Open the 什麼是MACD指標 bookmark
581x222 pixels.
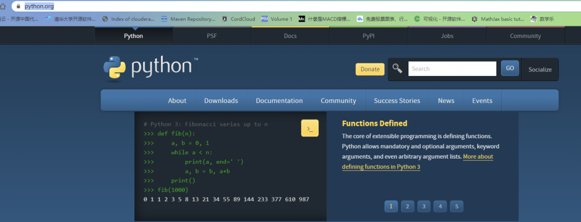(x=324, y=19)
